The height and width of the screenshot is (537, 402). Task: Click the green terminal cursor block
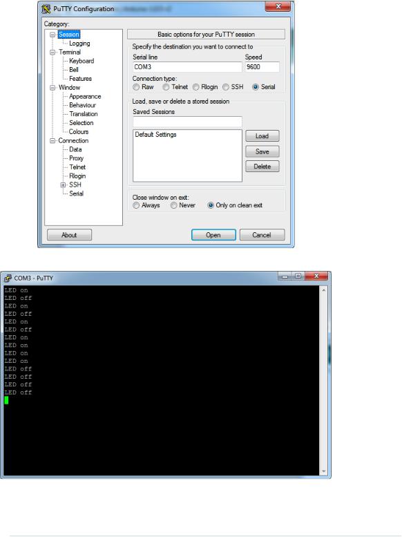(6, 400)
